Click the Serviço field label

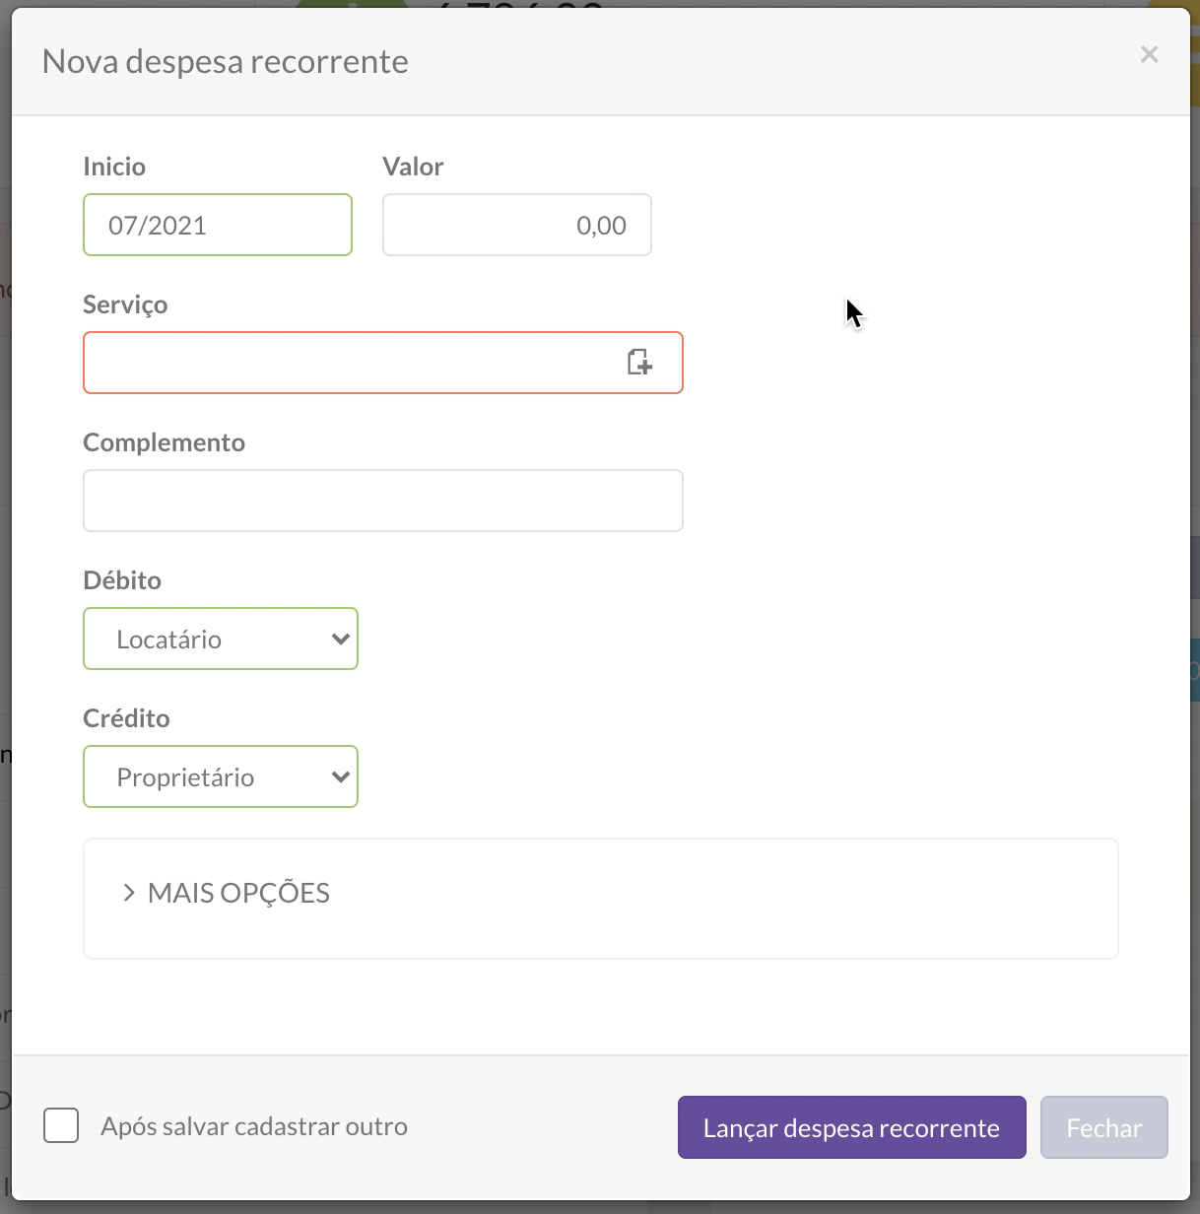[x=125, y=304]
